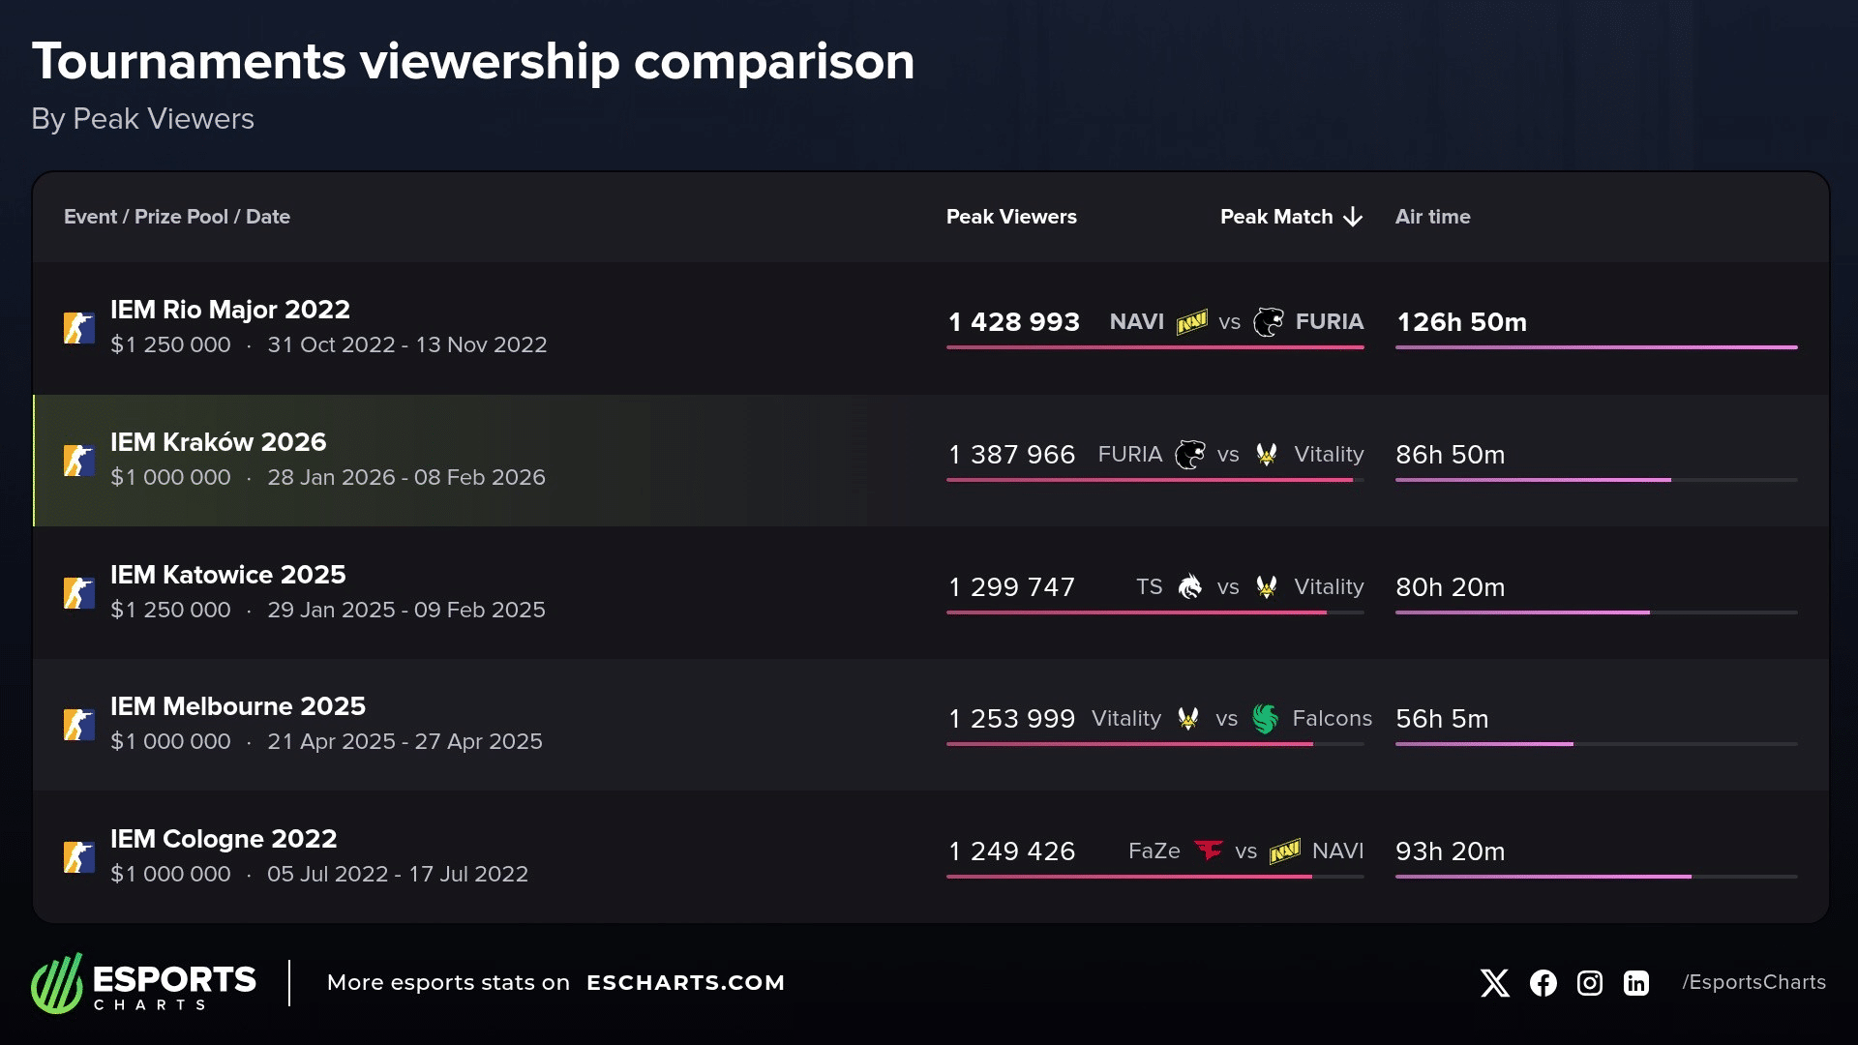Viewport: 1858px width, 1045px height.
Task: Click the Esports Charts logo
Action: click(x=143, y=983)
